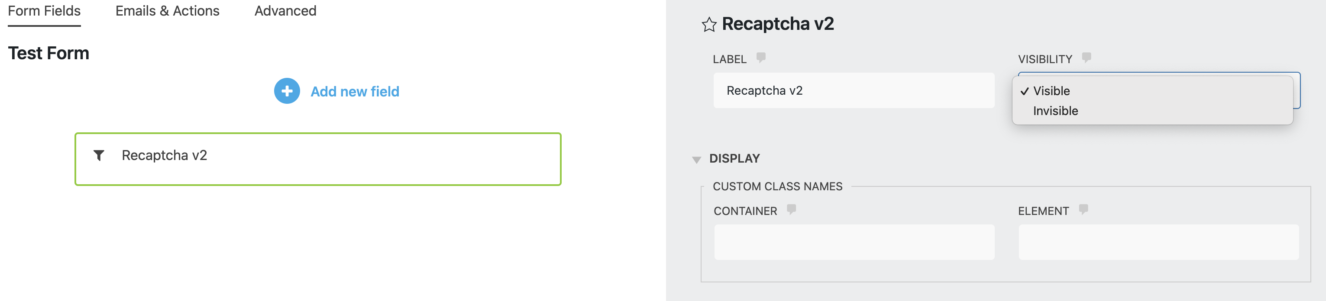Click the DISPLAY disclosure triangle
This screenshot has height=301, width=1326.
pyautogui.click(x=698, y=159)
